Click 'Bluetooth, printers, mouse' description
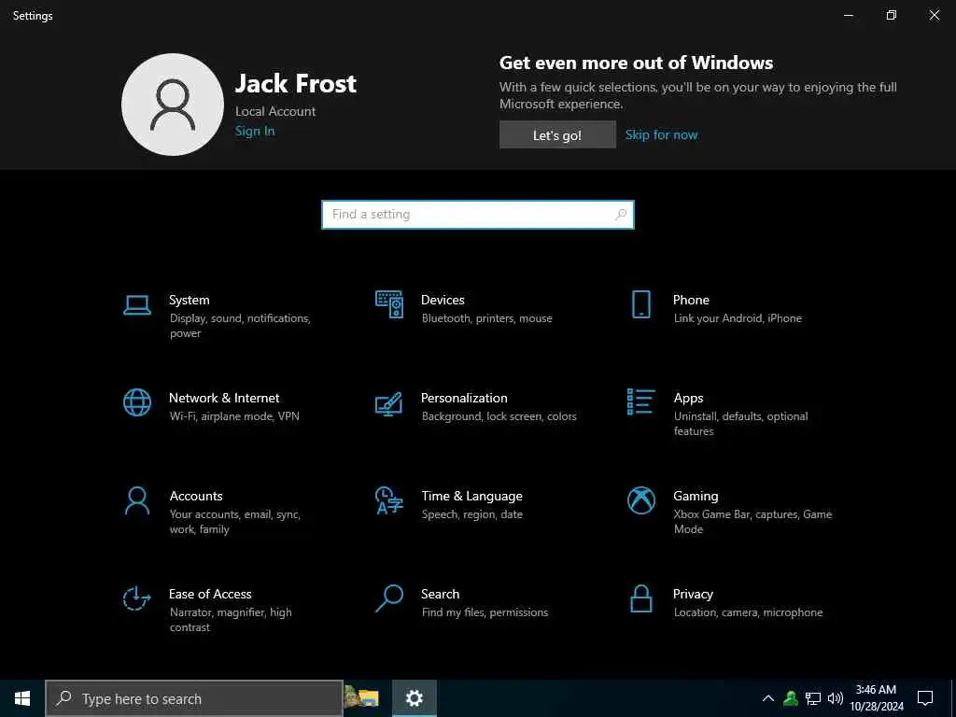 tap(487, 318)
